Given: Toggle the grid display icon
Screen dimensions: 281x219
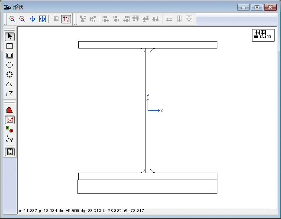Looking at the screenshot, I should click(56, 19).
